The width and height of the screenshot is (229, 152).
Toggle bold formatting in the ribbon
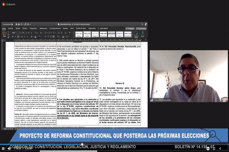pos(13,36)
